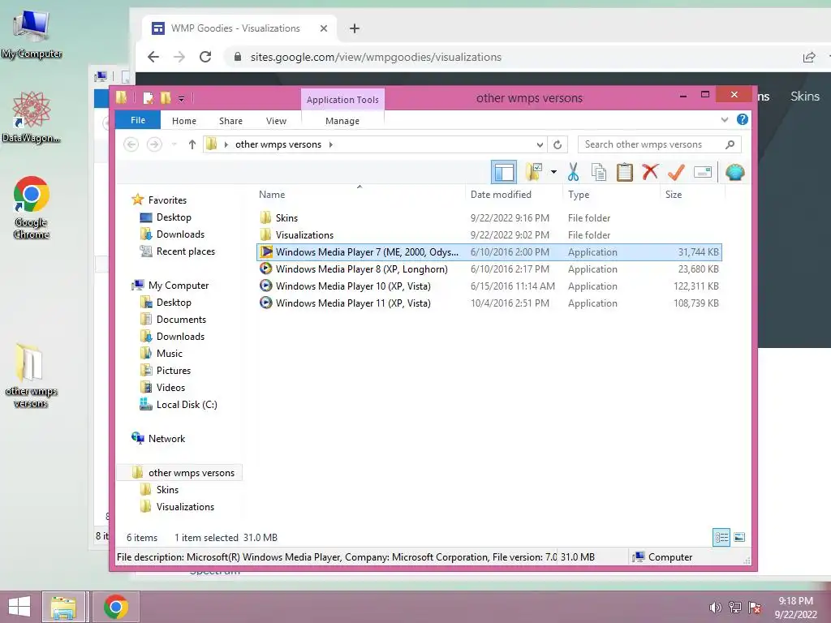Open Recent places in navigation pane
The width and height of the screenshot is (831, 623).
186,251
